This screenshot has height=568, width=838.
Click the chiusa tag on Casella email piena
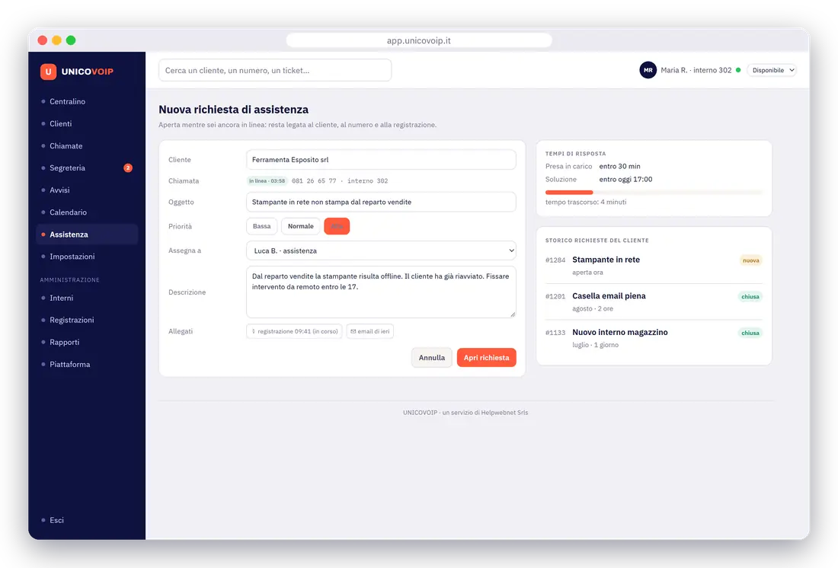coord(750,296)
